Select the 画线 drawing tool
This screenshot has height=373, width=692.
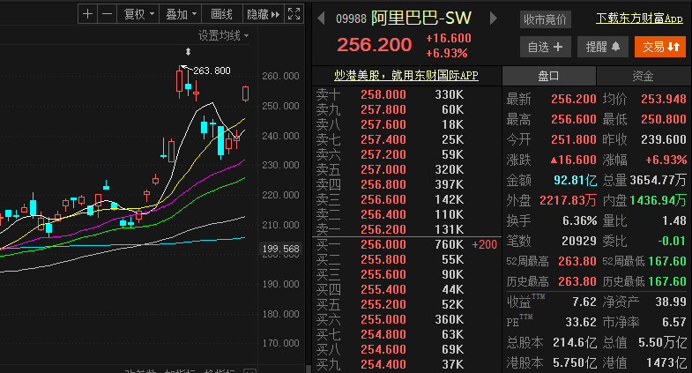(221, 14)
